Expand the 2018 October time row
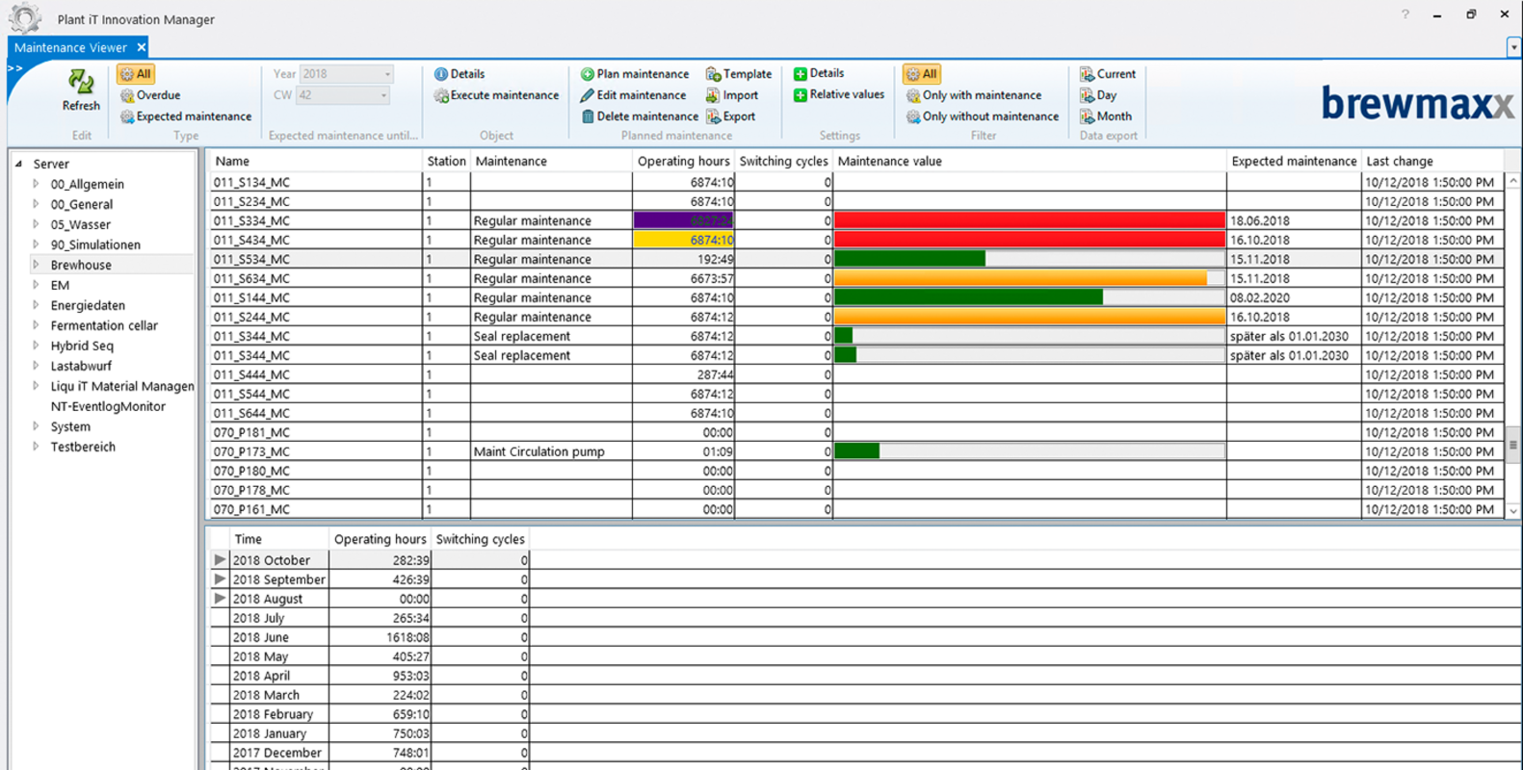 pyautogui.click(x=220, y=560)
